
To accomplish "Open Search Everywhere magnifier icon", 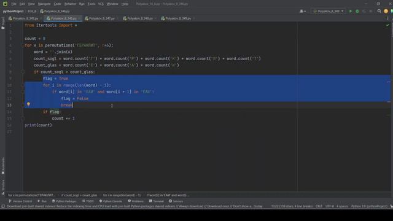I will tap(379, 11).
